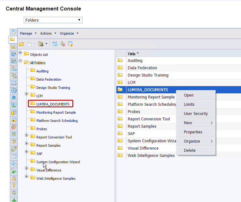Click the blue info icon in sidebar
Viewport: 241px width, 202px height.
(14, 163)
